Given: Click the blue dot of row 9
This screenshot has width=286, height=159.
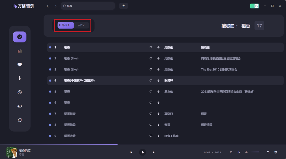Looking at the screenshot, I should [x=50, y=136].
